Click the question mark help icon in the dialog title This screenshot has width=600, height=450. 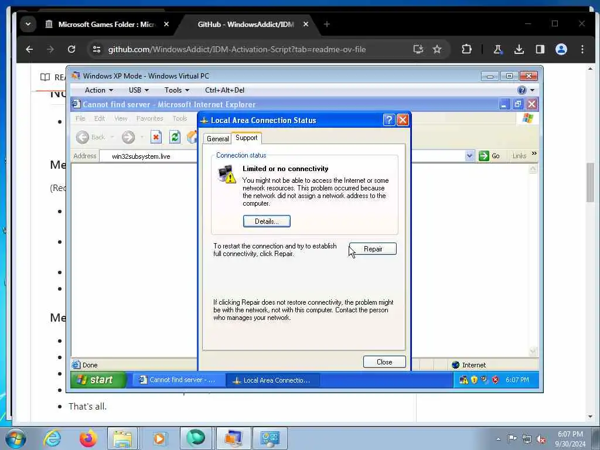tap(388, 120)
